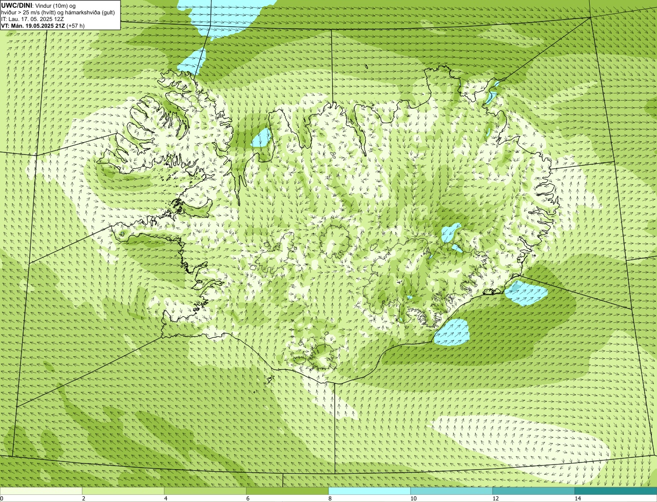
Task: Click the 2–4 m/s light green legend swatch
Action: 123,491
